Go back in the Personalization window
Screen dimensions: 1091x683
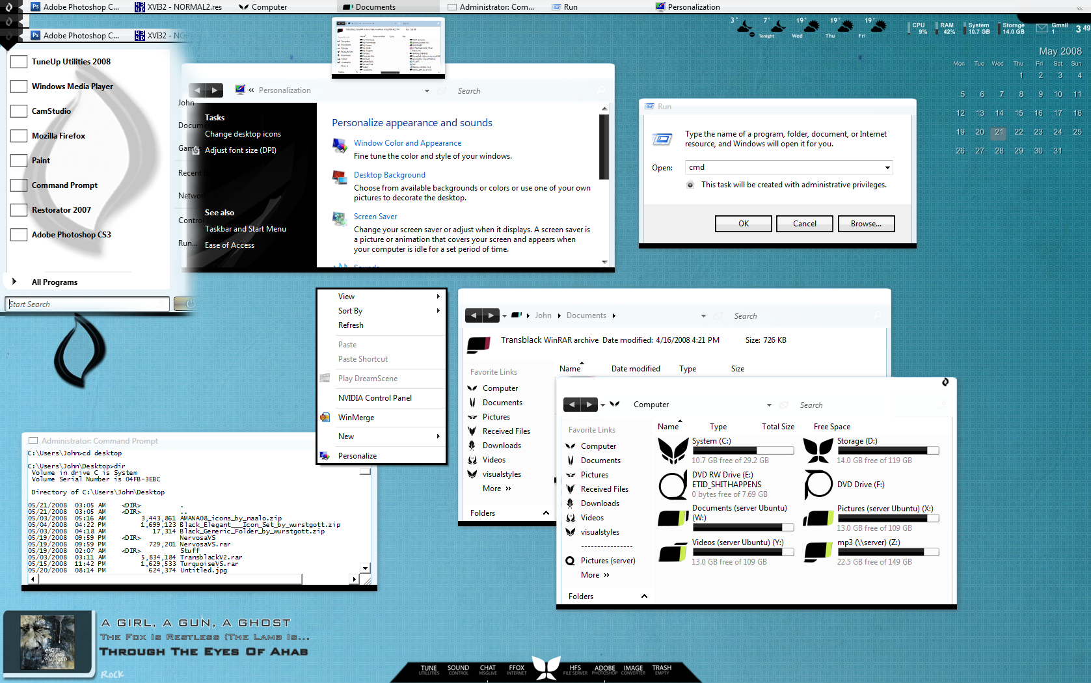point(198,90)
